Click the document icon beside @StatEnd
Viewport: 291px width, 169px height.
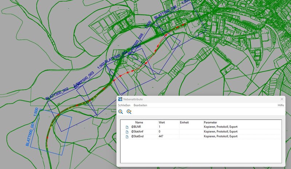127,136
